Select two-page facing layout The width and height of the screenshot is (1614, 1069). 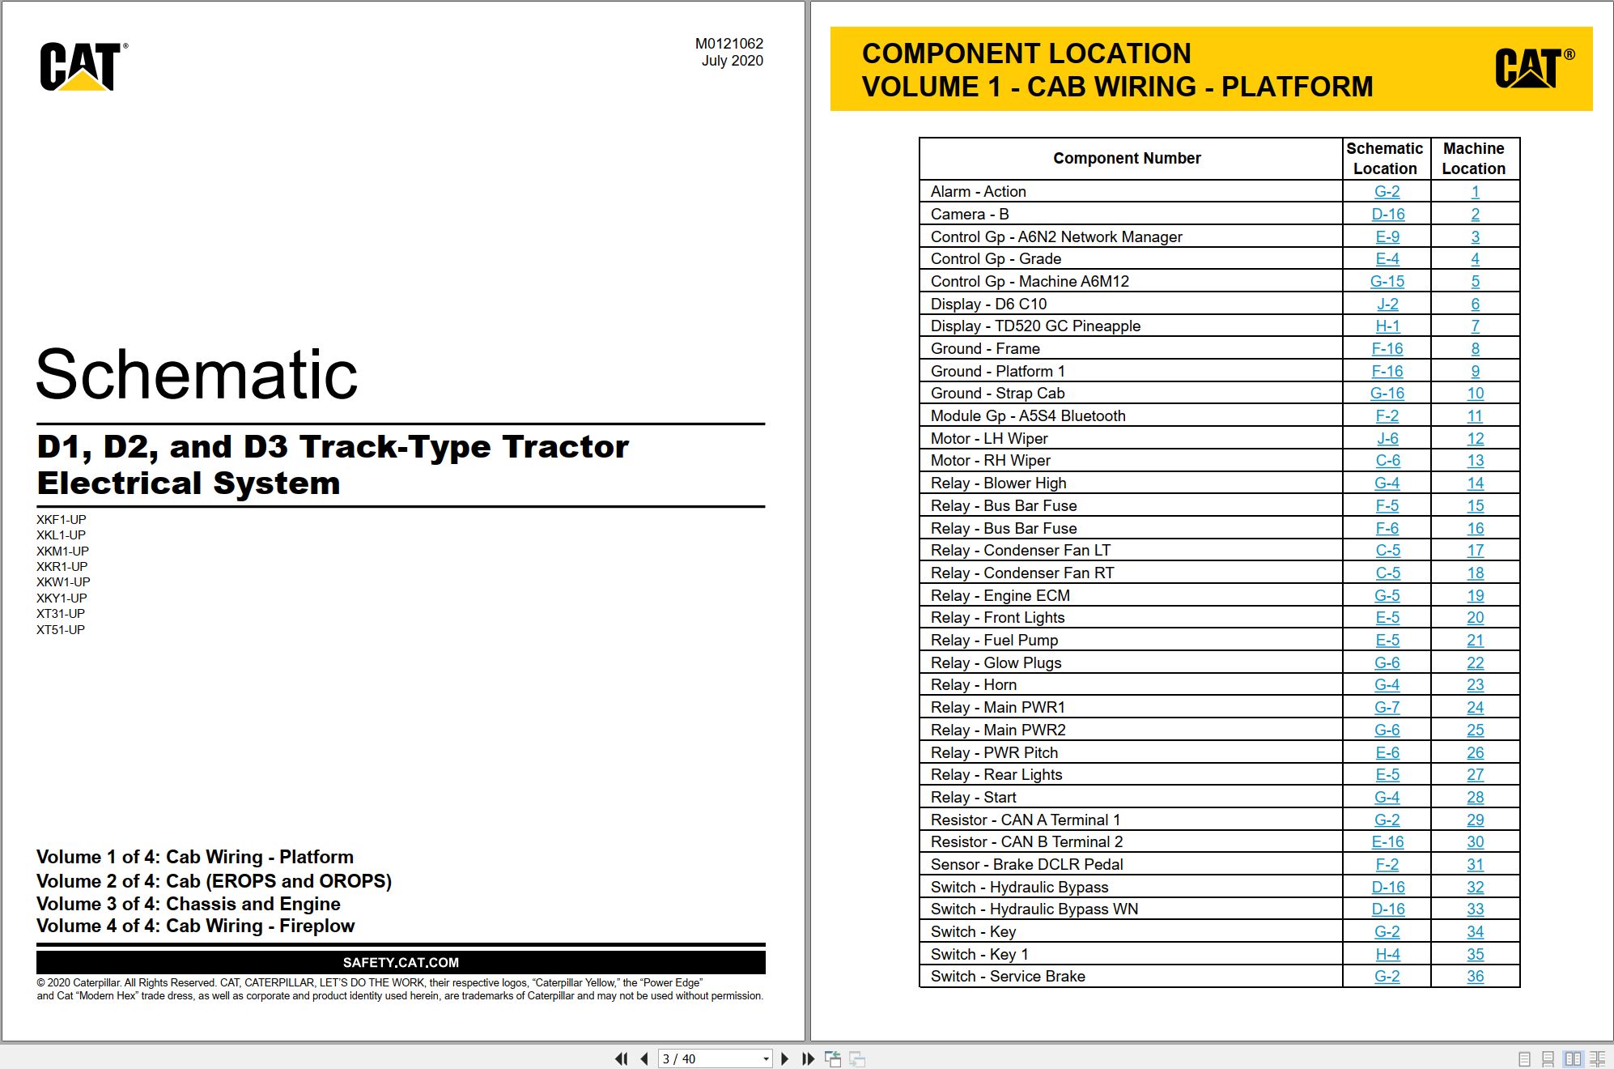pyautogui.click(x=1573, y=1058)
